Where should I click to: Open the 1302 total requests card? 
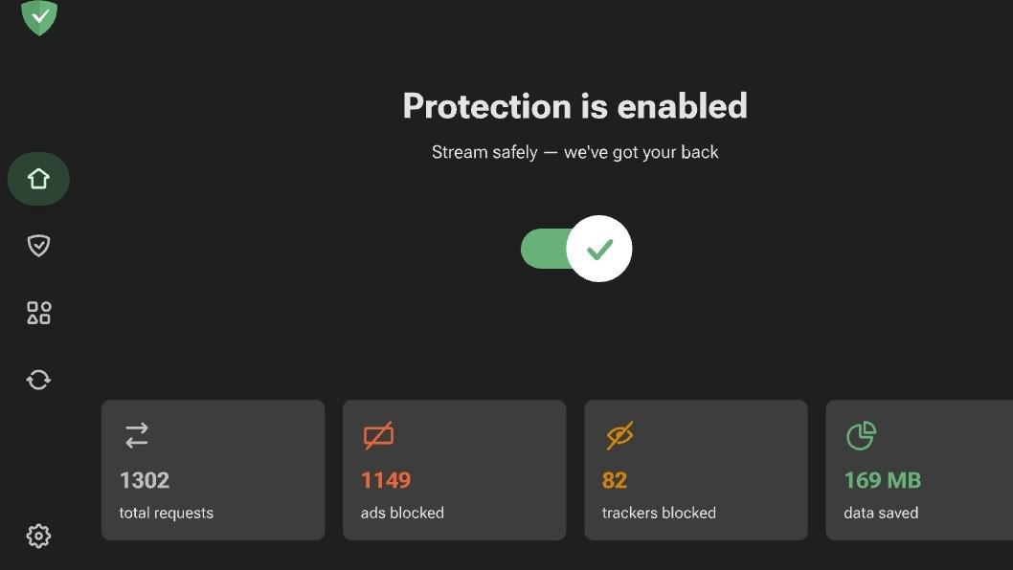point(213,470)
